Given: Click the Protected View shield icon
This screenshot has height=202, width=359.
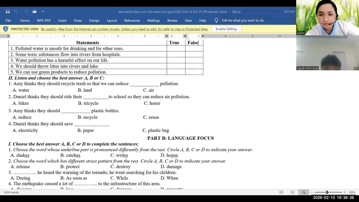Looking at the screenshot, I should pyautogui.click(x=5, y=29).
